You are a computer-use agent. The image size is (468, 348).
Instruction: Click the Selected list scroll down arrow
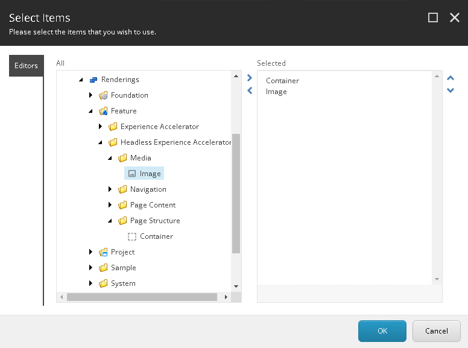[437, 279]
